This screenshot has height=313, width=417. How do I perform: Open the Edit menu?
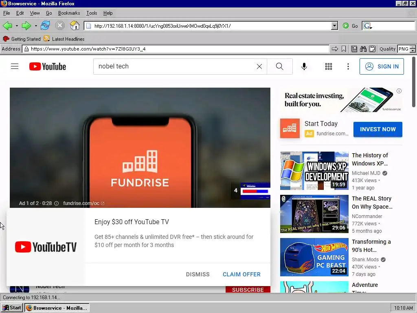pyautogui.click(x=20, y=13)
